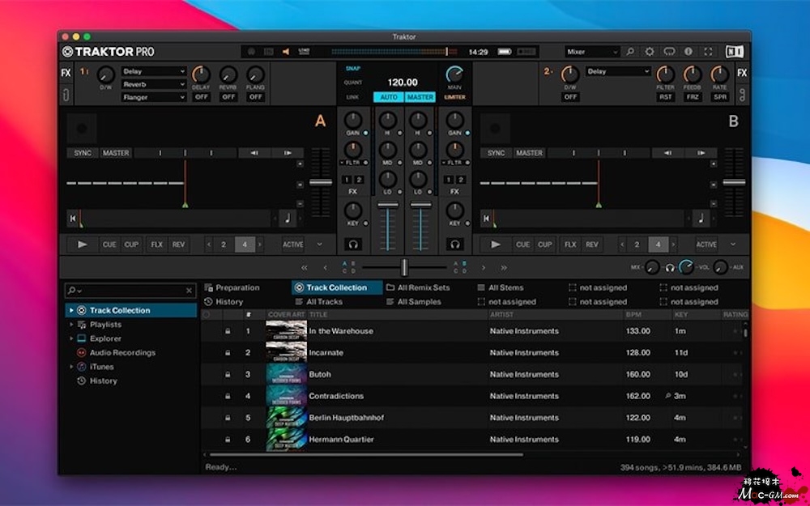Click Audio Recordings icon in browser tree

[x=81, y=353]
